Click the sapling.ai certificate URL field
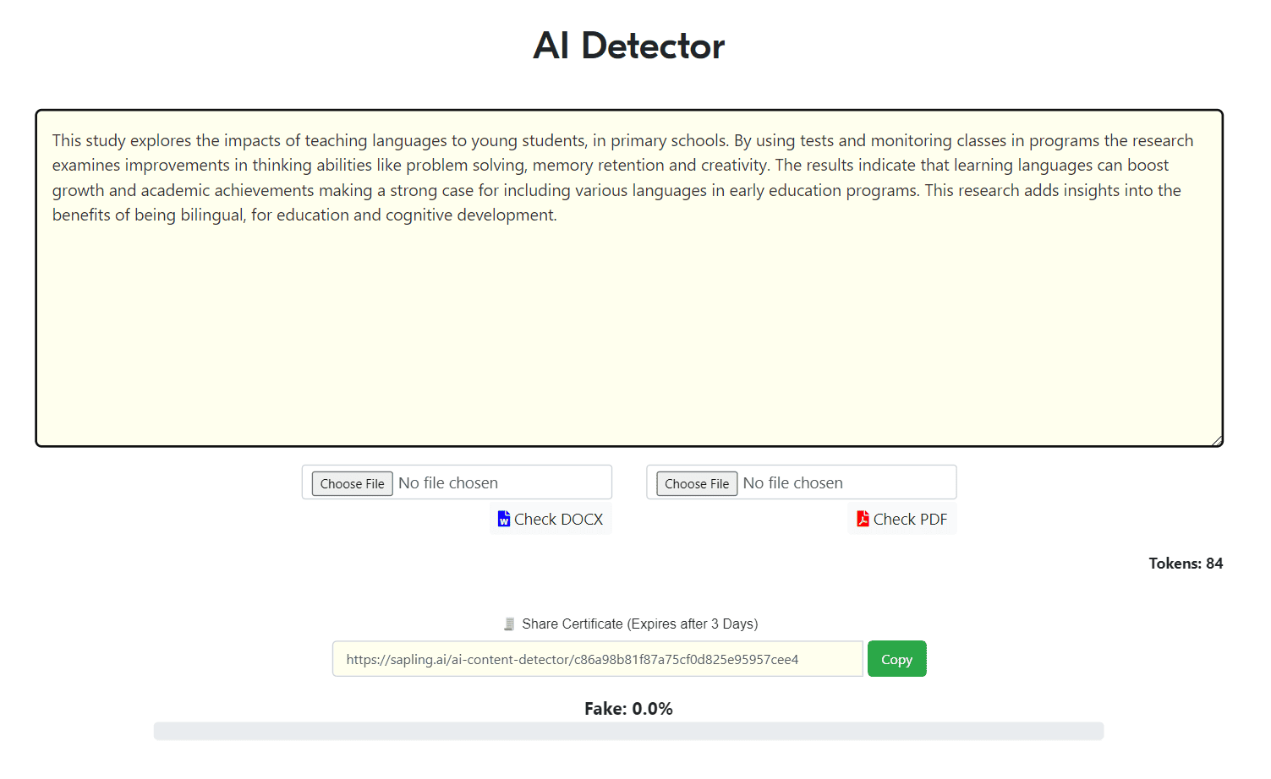Screen dimensions: 1271x779 point(597,659)
